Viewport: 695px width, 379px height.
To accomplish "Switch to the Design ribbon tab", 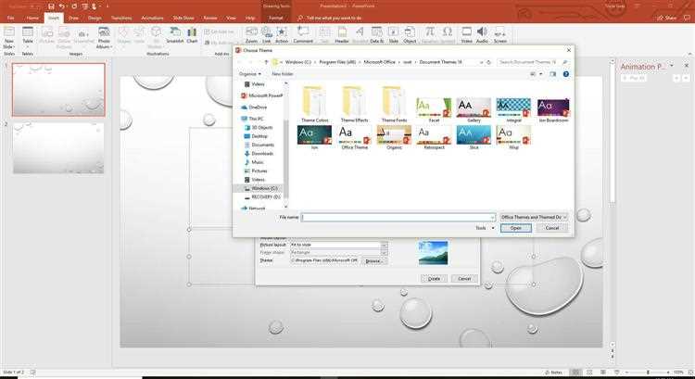I will (x=95, y=17).
